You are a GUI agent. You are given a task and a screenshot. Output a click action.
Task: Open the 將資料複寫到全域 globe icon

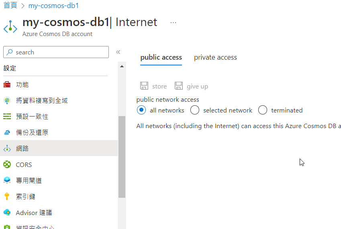(7, 100)
